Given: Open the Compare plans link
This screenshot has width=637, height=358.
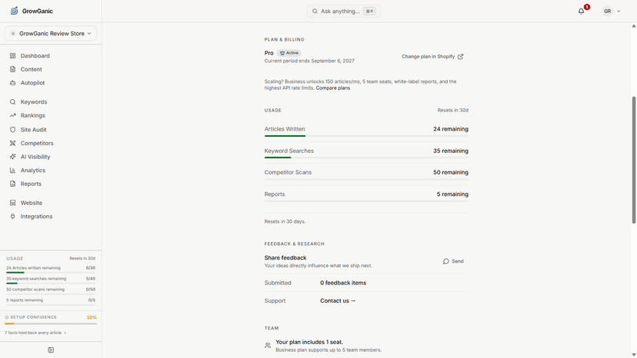Looking at the screenshot, I should point(332,88).
